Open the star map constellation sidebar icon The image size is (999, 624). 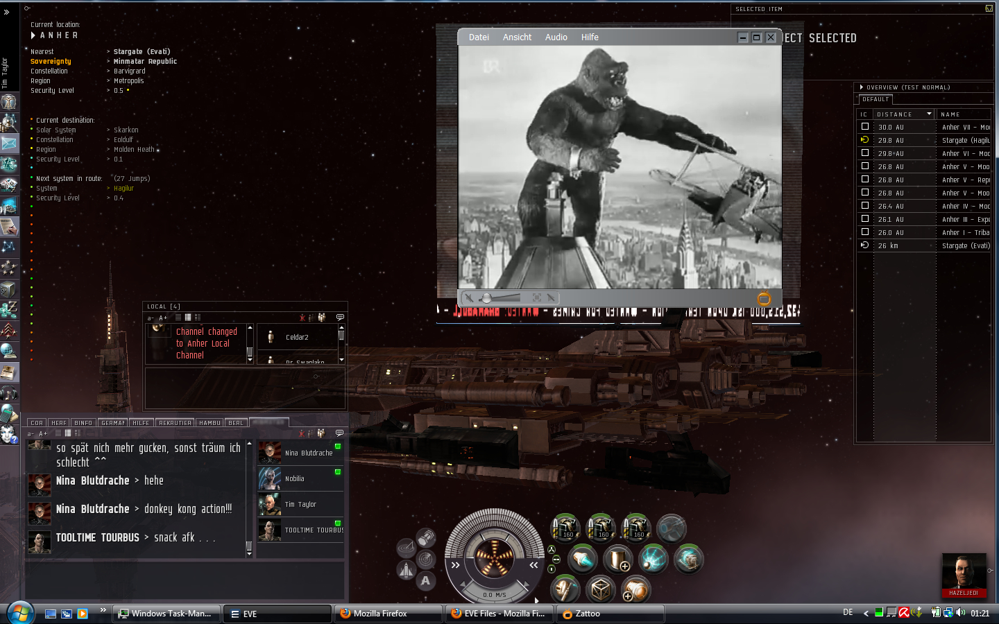(x=9, y=247)
